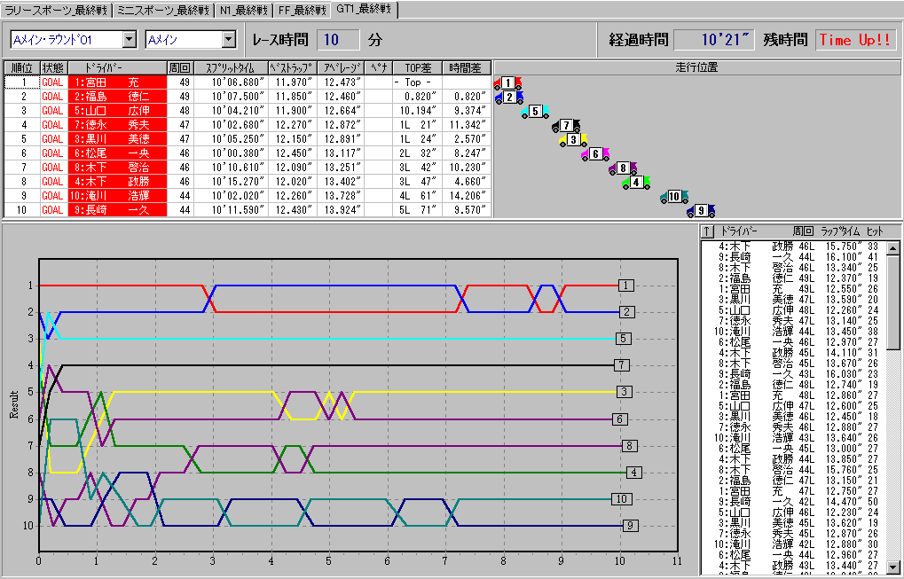Click the teal car number 10 icon
904x579 pixels.
pyautogui.click(x=673, y=197)
